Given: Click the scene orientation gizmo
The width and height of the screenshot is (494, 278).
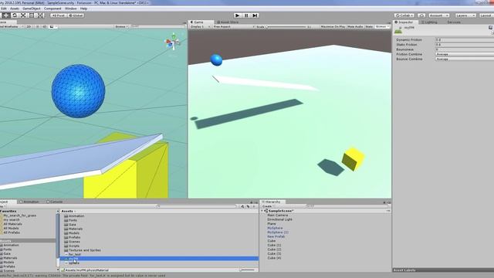Looking at the screenshot, I should [x=173, y=42].
